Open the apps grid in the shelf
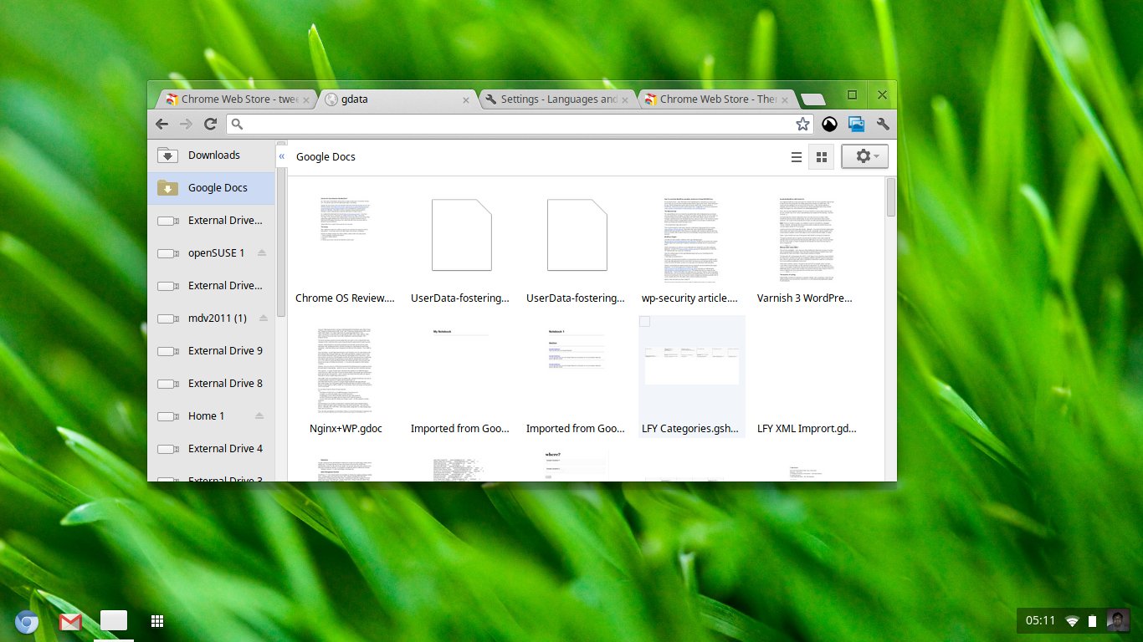 click(156, 620)
